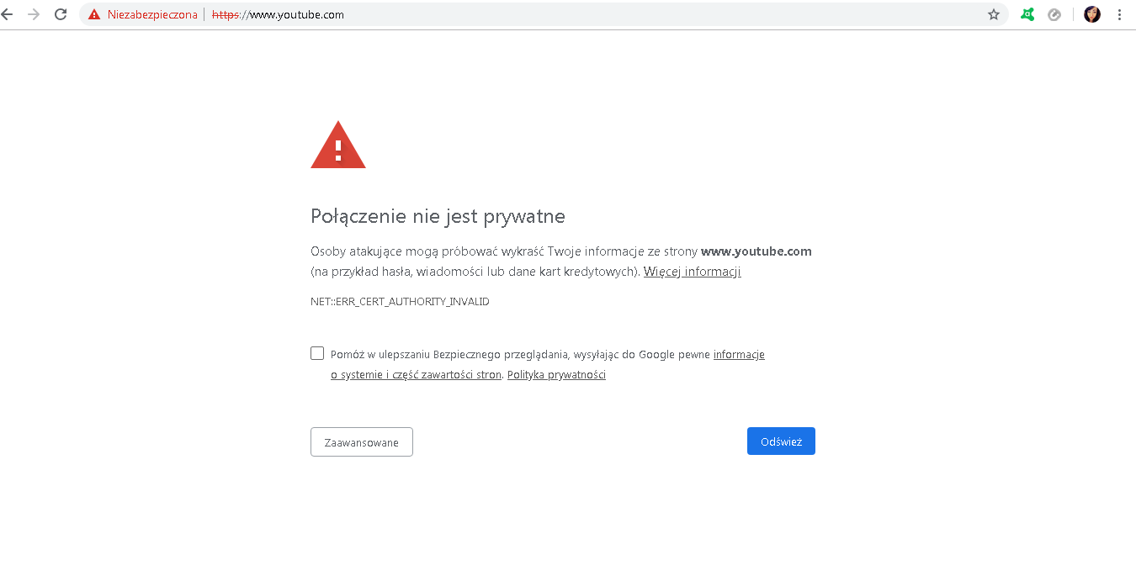The height and width of the screenshot is (576, 1136).
Task: Open the green extension icon
Action: tap(1027, 14)
